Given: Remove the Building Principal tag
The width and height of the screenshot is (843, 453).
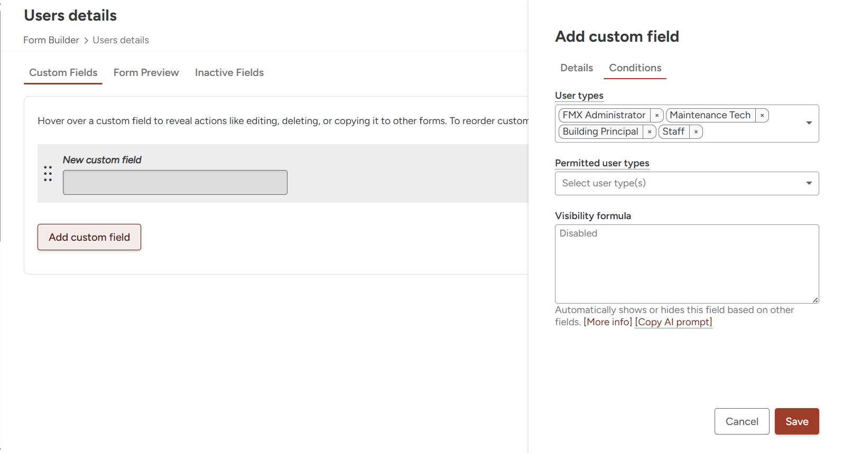Looking at the screenshot, I should pyautogui.click(x=650, y=132).
